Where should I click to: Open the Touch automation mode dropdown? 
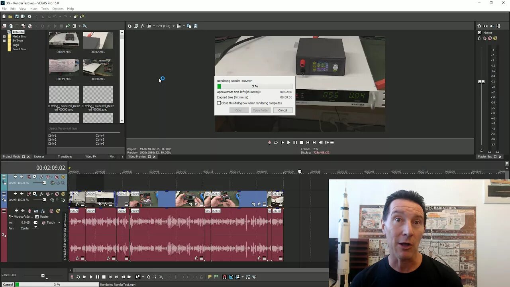(x=59, y=223)
